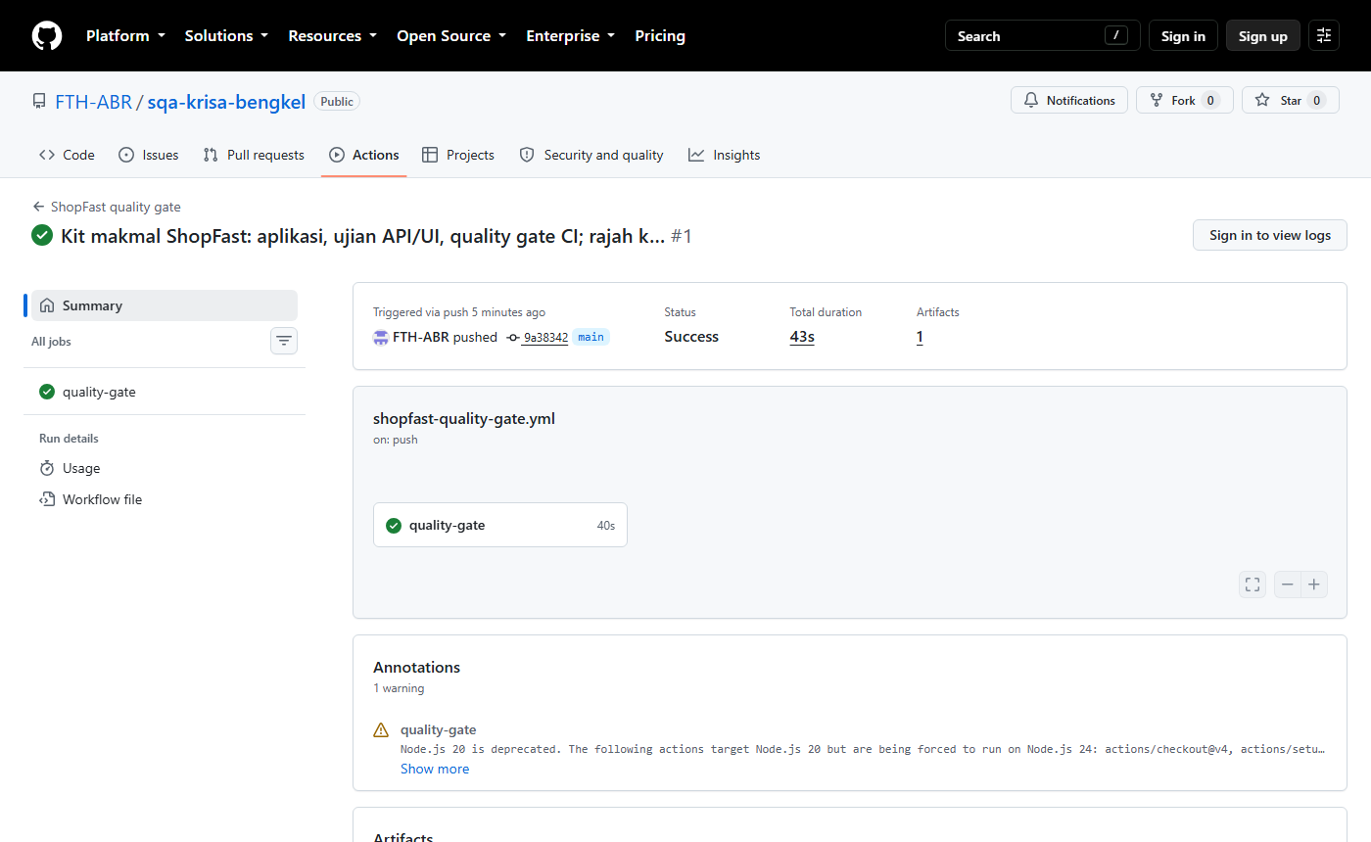1371x842 pixels.
Task: Click the Sign in button
Action: pyautogui.click(x=1183, y=36)
